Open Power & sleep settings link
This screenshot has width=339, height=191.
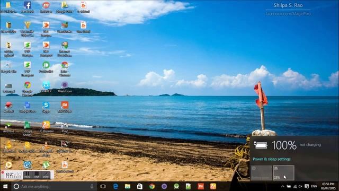click(272, 159)
